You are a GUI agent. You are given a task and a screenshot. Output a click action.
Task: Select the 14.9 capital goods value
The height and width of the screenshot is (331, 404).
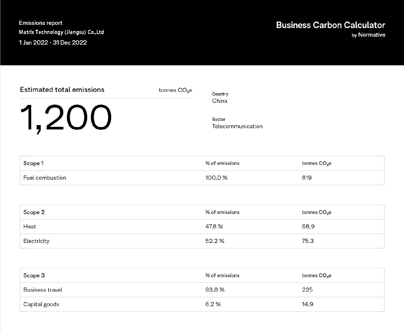(308, 304)
